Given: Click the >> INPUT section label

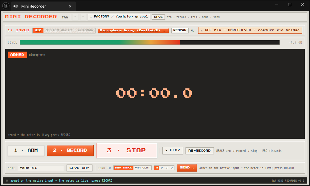Looking at the screenshot, I should click(18, 30).
